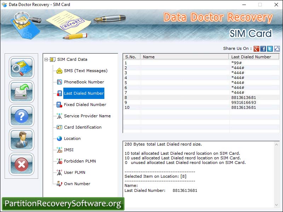Open Fixed Dialed Number tree item
This screenshot has width=283, height=212.
click(x=85, y=105)
